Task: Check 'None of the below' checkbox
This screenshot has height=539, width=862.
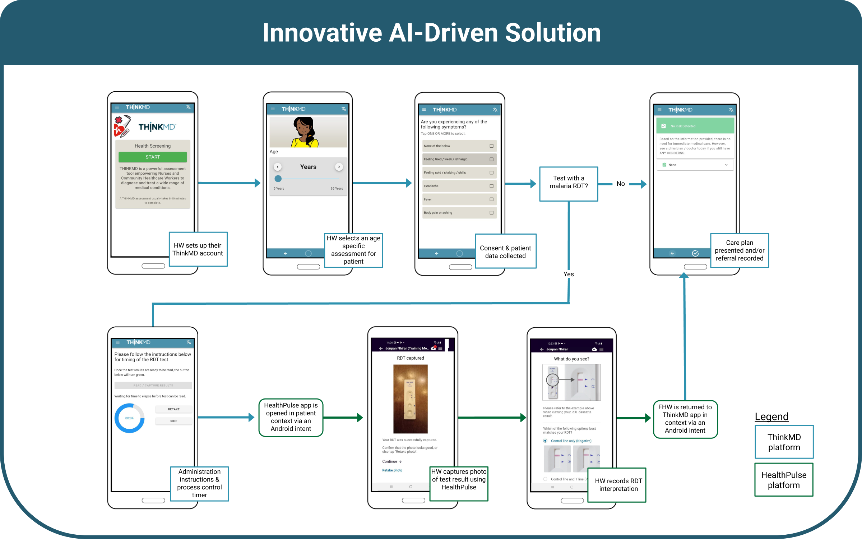Action: (x=491, y=146)
